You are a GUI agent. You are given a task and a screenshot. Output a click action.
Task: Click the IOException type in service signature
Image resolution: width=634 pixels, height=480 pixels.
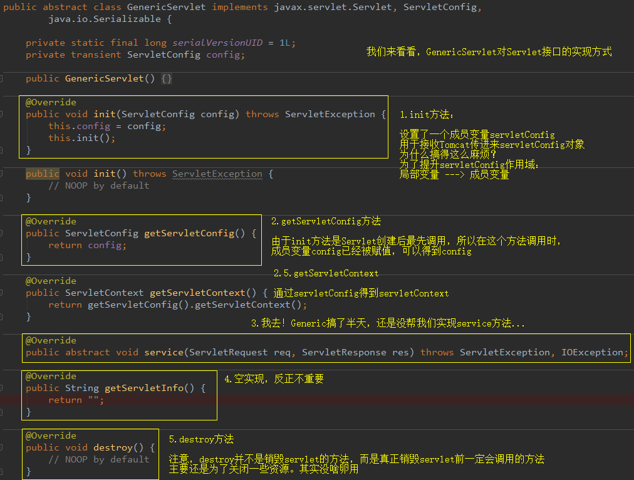pos(592,353)
